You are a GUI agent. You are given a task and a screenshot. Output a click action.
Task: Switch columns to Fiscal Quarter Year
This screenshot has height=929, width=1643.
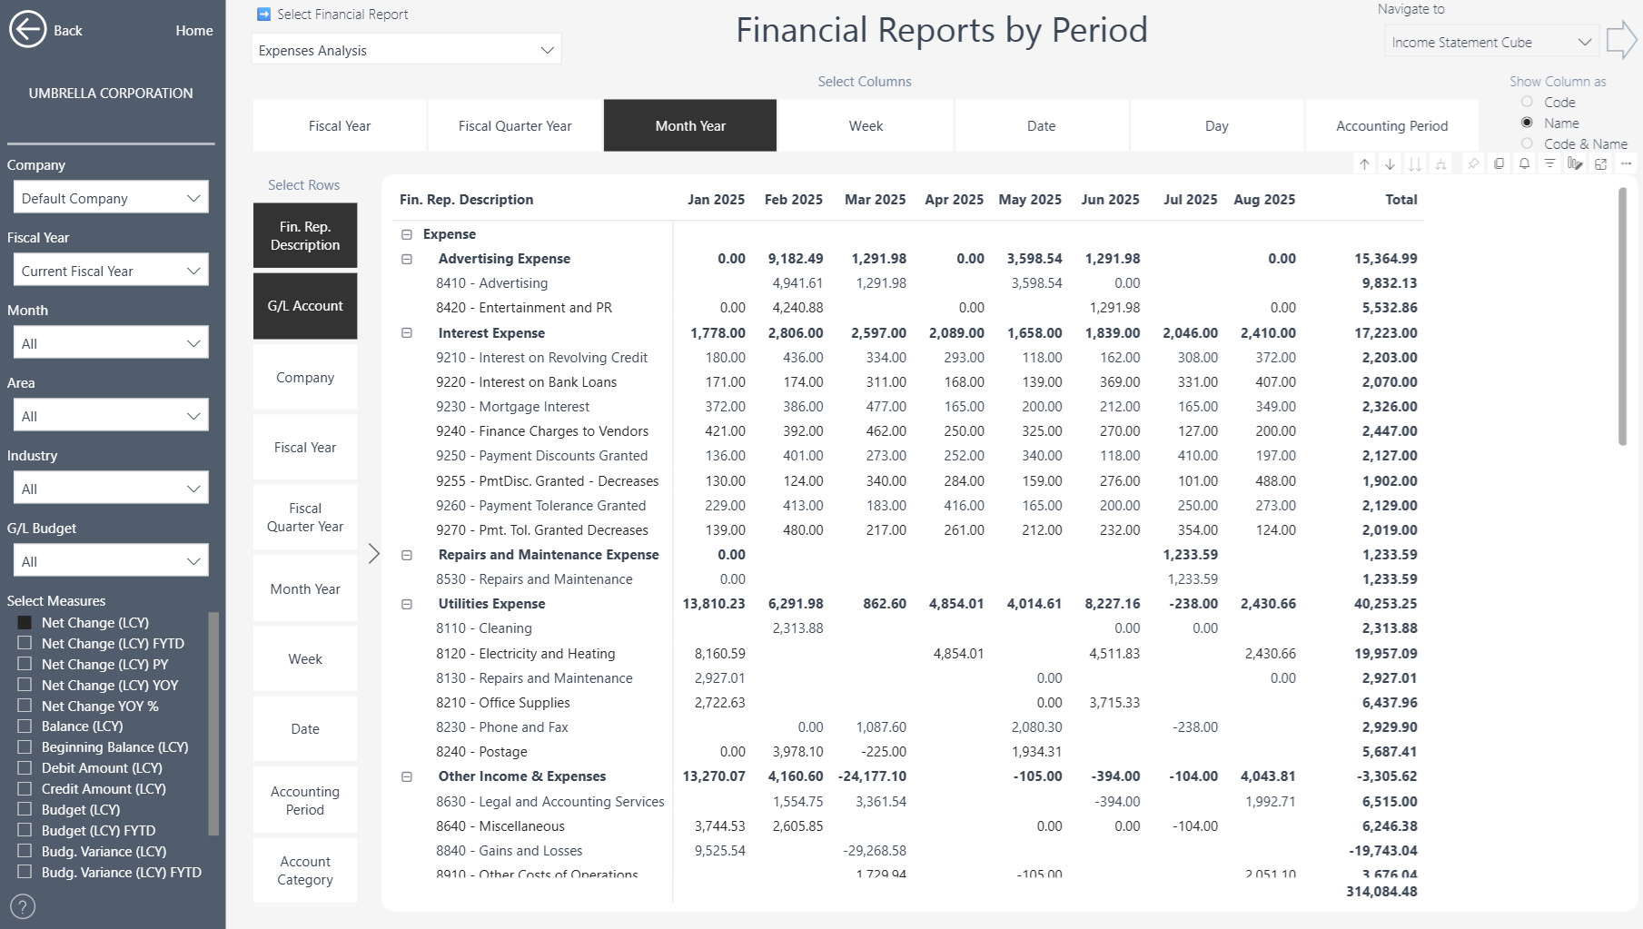click(x=514, y=125)
